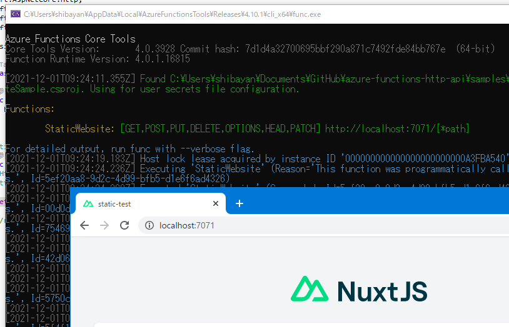
Task: Go back using the browser back arrow
Action: (84, 225)
